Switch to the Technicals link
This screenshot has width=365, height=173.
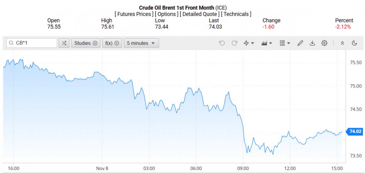[x=236, y=14]
